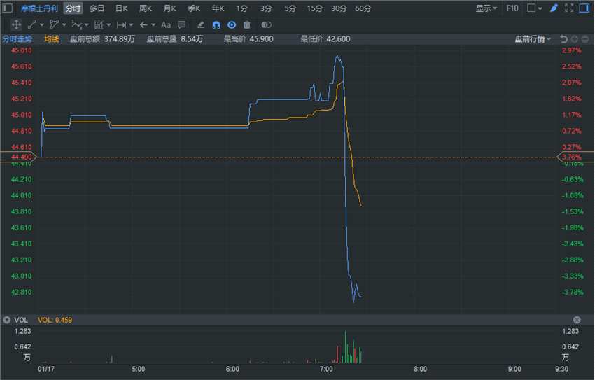Open the 盘前行情 pre-market dropdown
The image size is (595, 380).
coord(533,39)
